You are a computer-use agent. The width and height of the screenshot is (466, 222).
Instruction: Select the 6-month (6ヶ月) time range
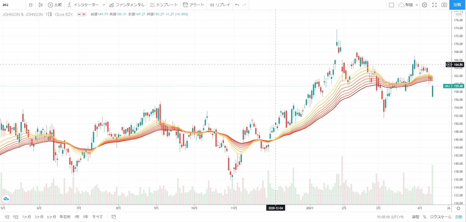coord(51,217)
